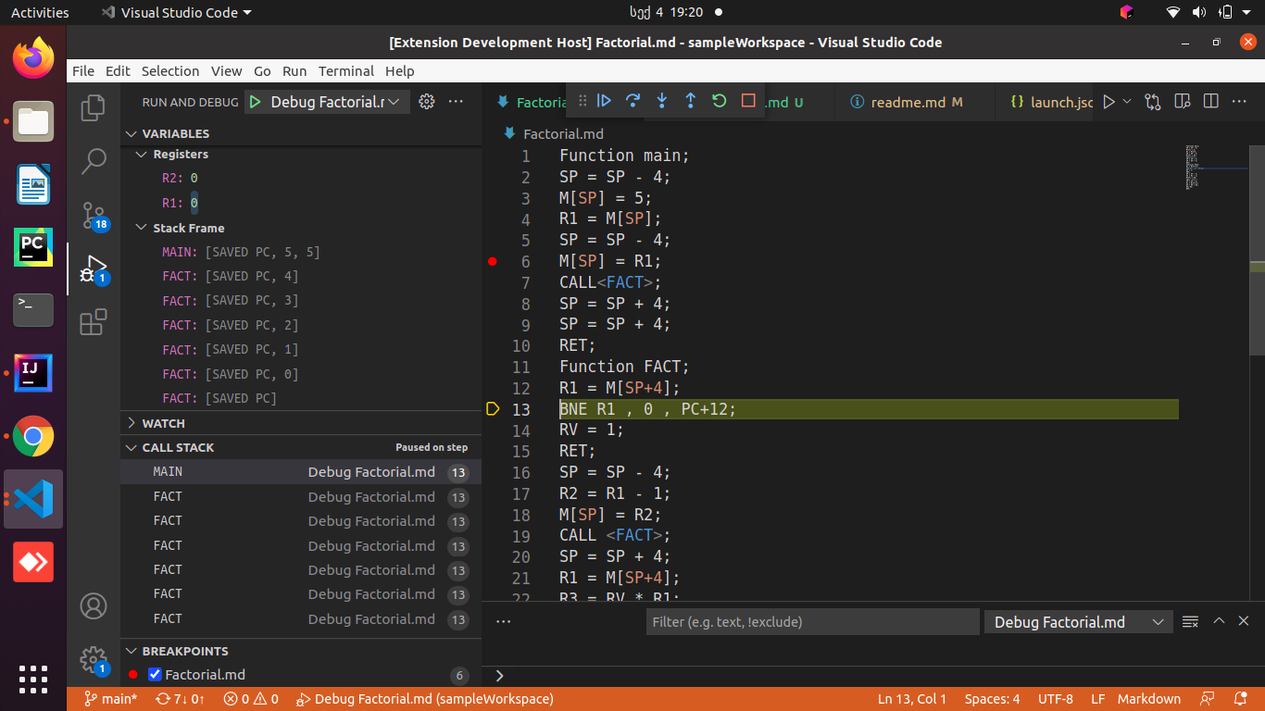Click synchronize changes 7↓ 0↑ indicator

[x=181, y=699]
